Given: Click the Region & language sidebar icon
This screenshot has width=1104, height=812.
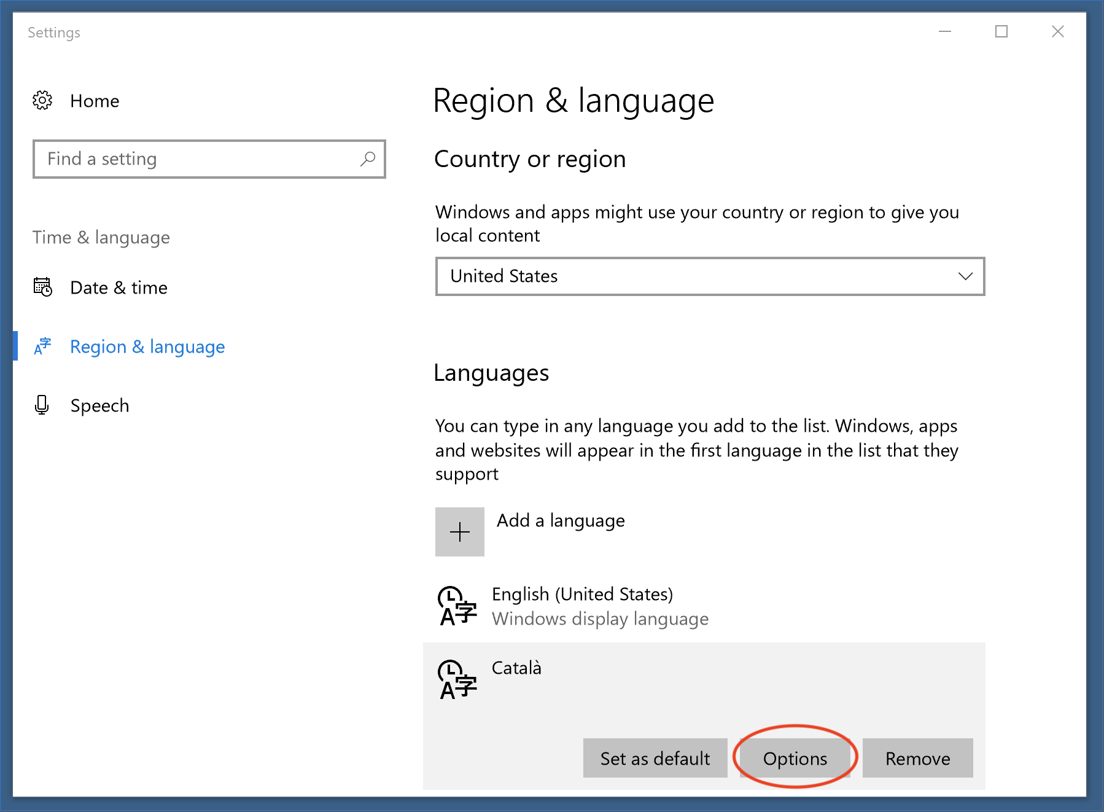Looking at the screenshot, I should point(42,346).
